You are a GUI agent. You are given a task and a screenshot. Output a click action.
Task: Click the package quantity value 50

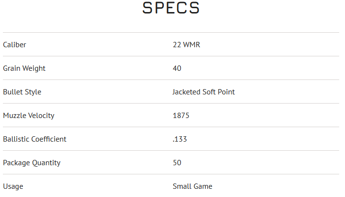[x=177, y=163]
